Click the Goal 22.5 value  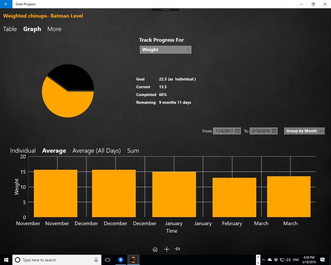177,79
